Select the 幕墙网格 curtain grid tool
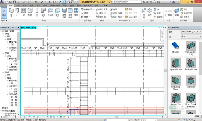The height and width of the screenshot is (121, 202). coord(70,12)
